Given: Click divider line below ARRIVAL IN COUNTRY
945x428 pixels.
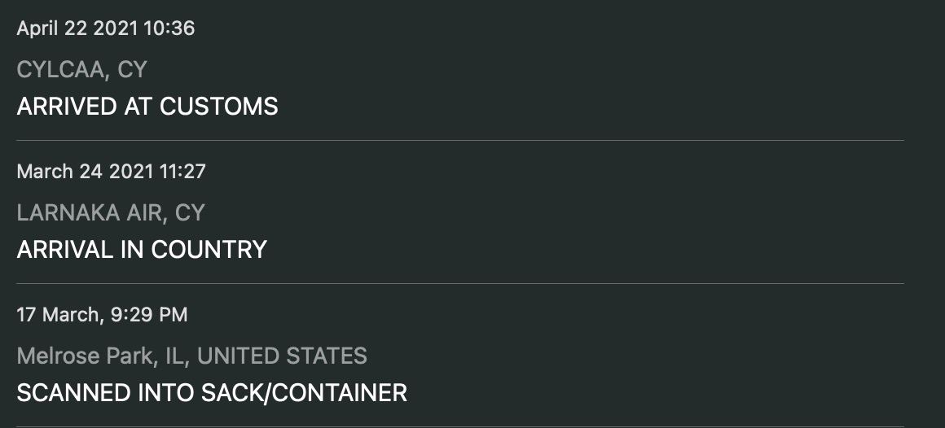Looking at the screenshot, I should tap(460, 284).
